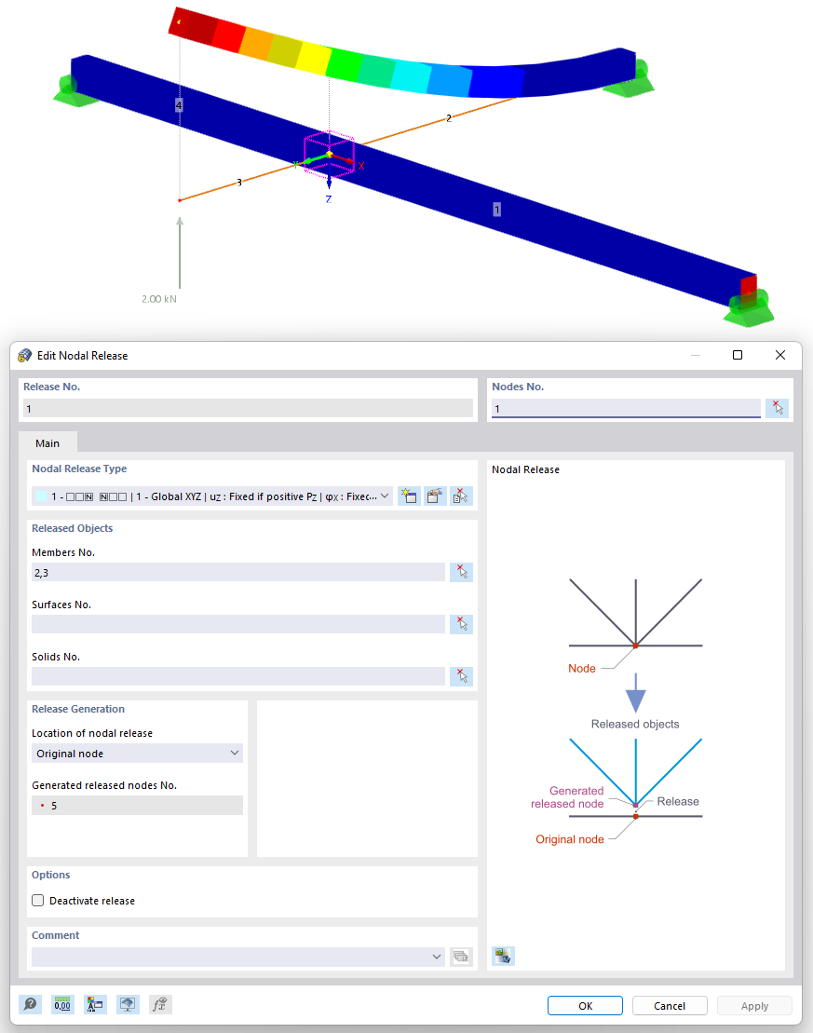The image size is (813, 1033).
Task: Click the 'Released objects' label in the diagram
Action: [x=635, y=724]
